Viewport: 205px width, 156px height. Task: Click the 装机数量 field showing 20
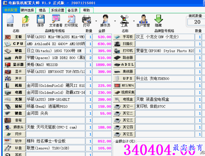pos(196,22)
